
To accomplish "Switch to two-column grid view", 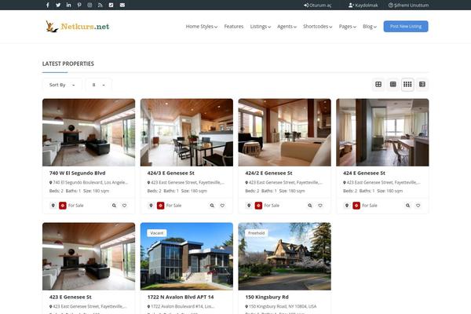I will click(x=378, y=85).
